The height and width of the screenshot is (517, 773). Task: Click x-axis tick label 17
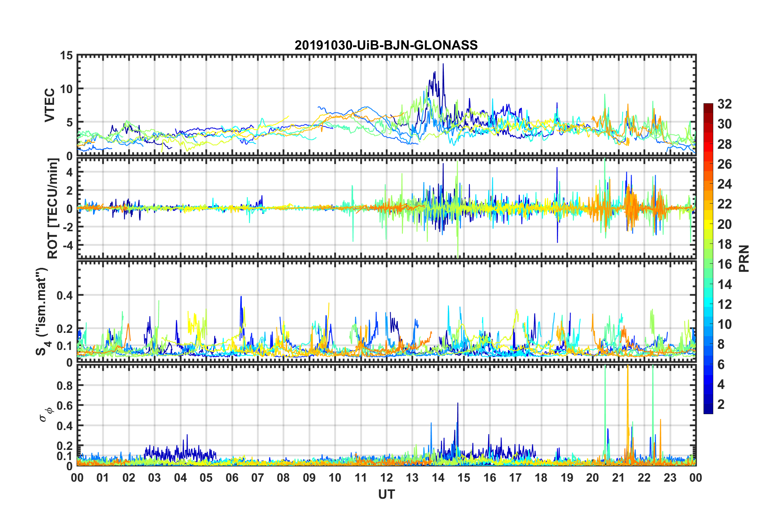(515, 478)
